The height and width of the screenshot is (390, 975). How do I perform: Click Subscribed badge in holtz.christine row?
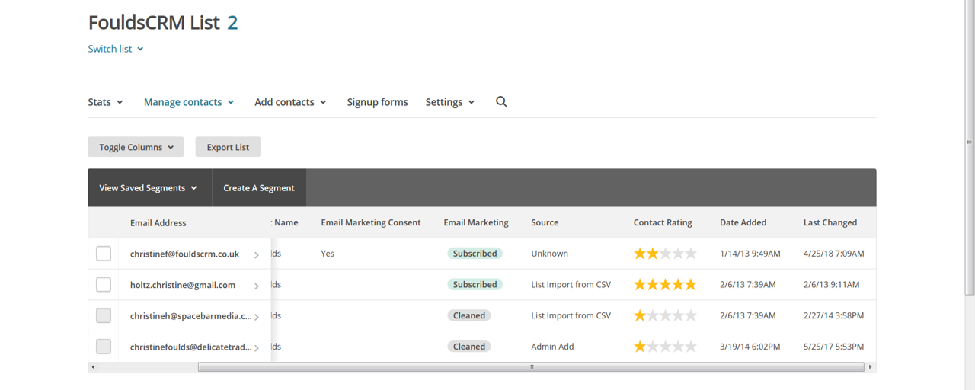475,285
